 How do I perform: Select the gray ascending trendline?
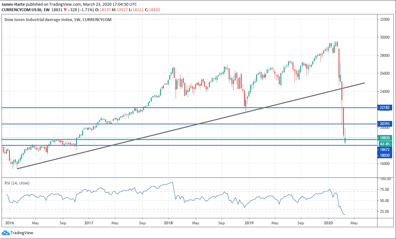(x=192, y=126)
